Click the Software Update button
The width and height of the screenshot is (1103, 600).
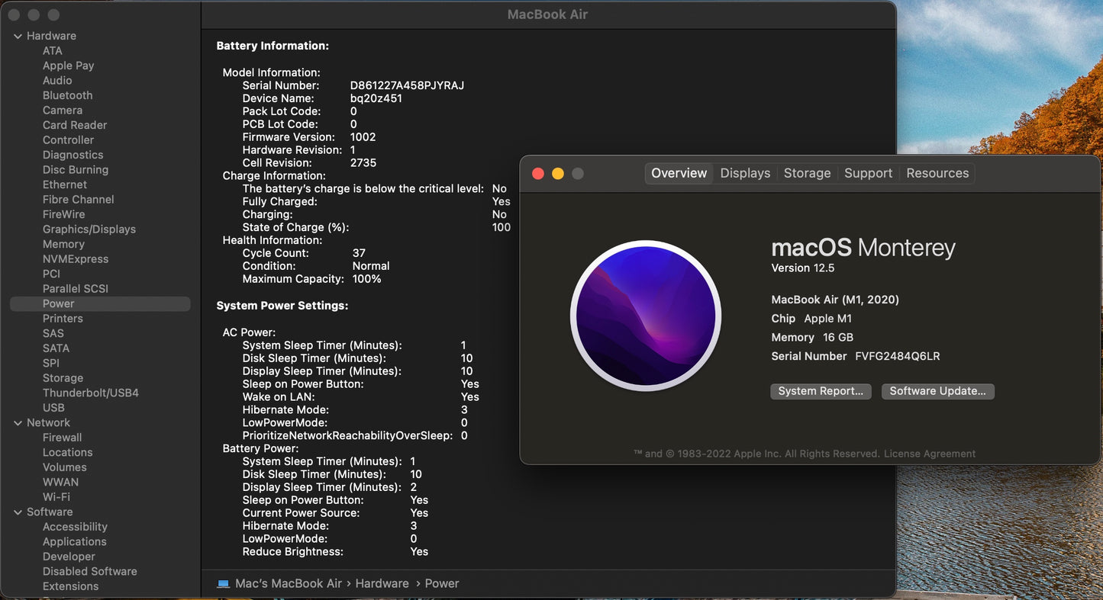937,391
